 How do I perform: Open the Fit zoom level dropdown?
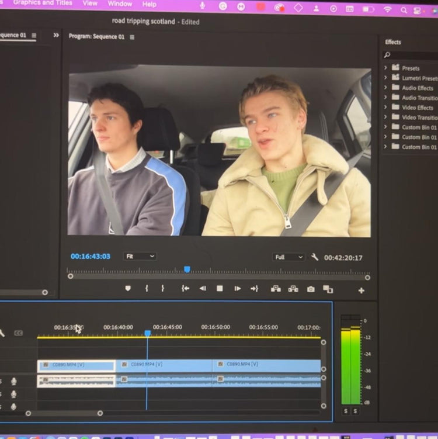(x=140, y=256)
